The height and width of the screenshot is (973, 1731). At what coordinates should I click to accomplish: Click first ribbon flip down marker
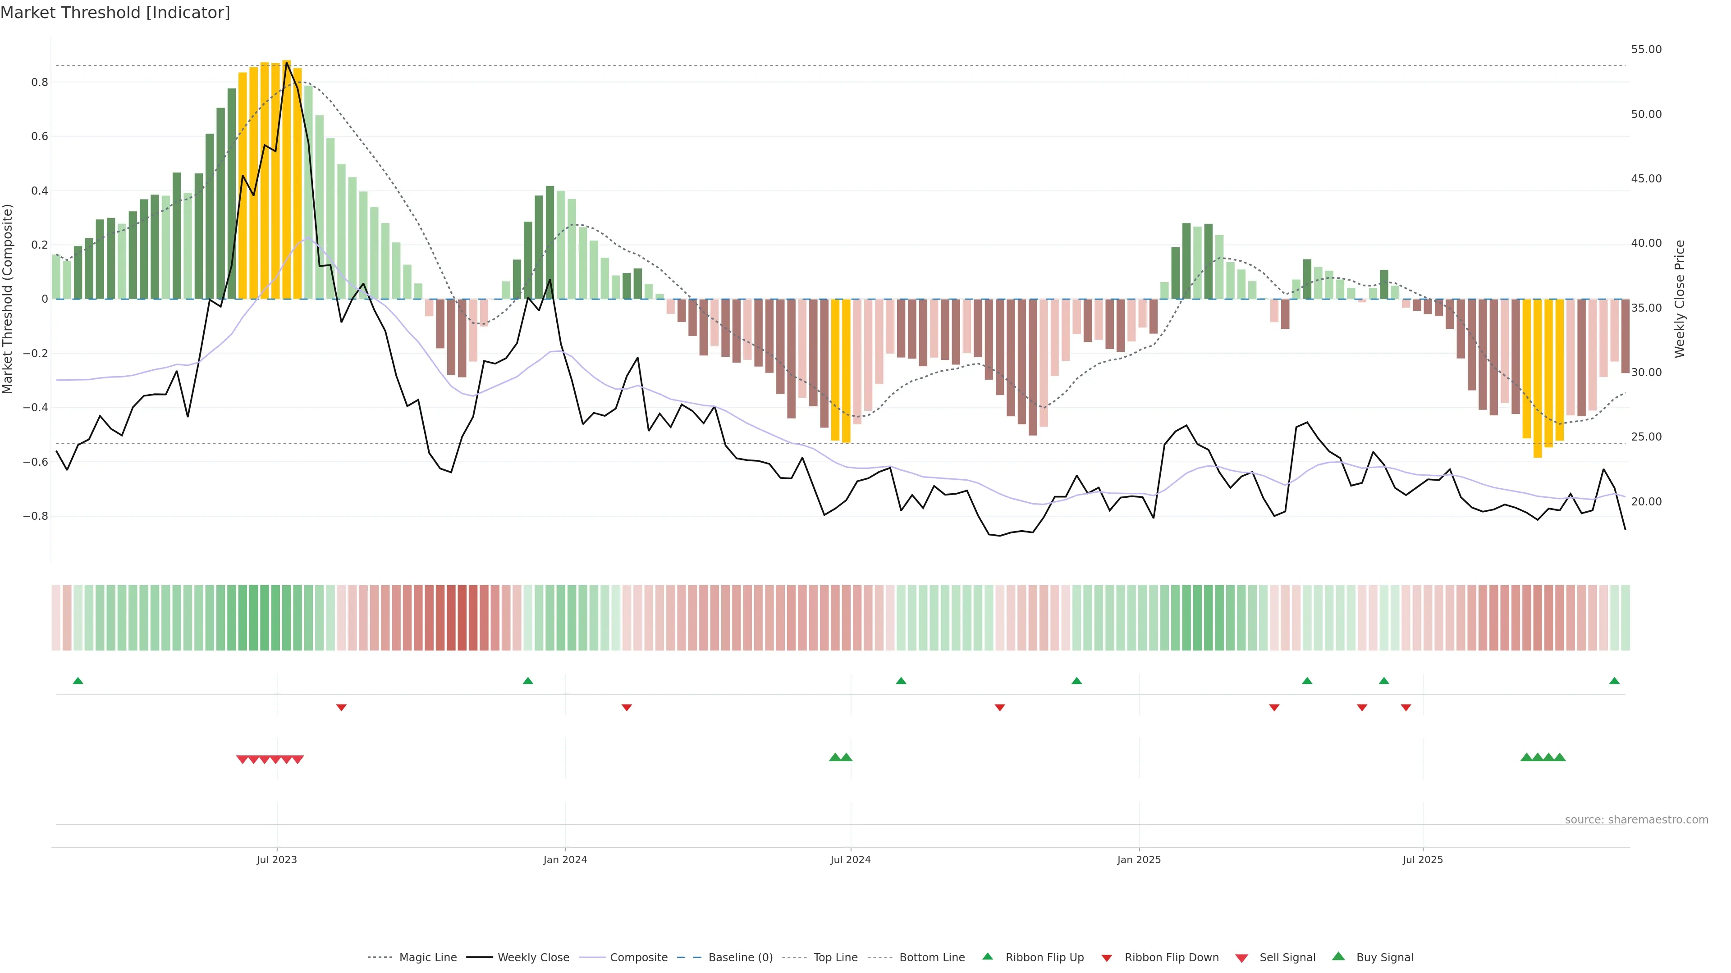point(341,707)
